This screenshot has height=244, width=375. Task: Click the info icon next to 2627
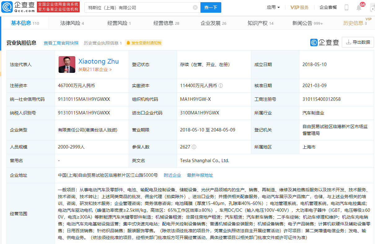point(194,147)
